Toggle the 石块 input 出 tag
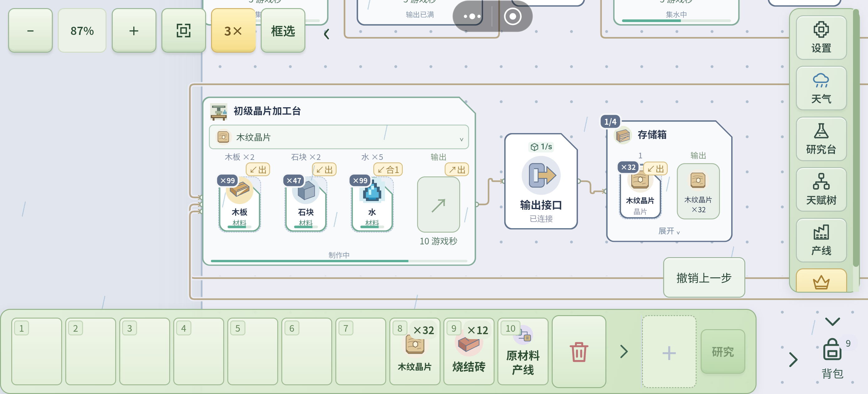This screenshot has height=394, width=868. click(x=324, y=169)
